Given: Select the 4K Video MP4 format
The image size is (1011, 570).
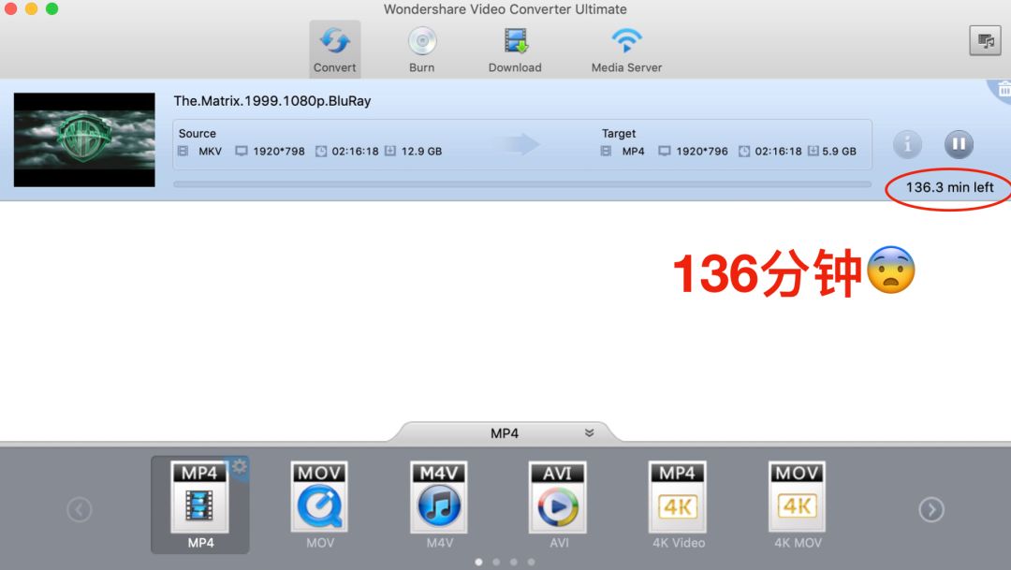Looking at the screenshot, I should (x=678, y=504).
